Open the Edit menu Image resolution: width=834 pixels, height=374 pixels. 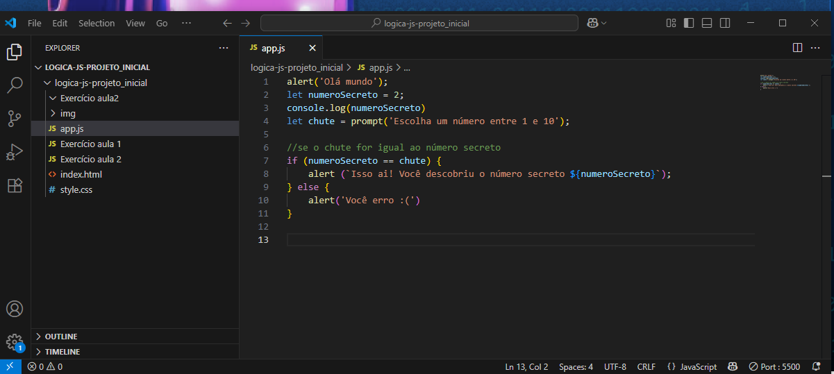60,23
